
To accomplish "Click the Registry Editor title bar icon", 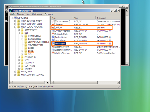I will point(11,11).
